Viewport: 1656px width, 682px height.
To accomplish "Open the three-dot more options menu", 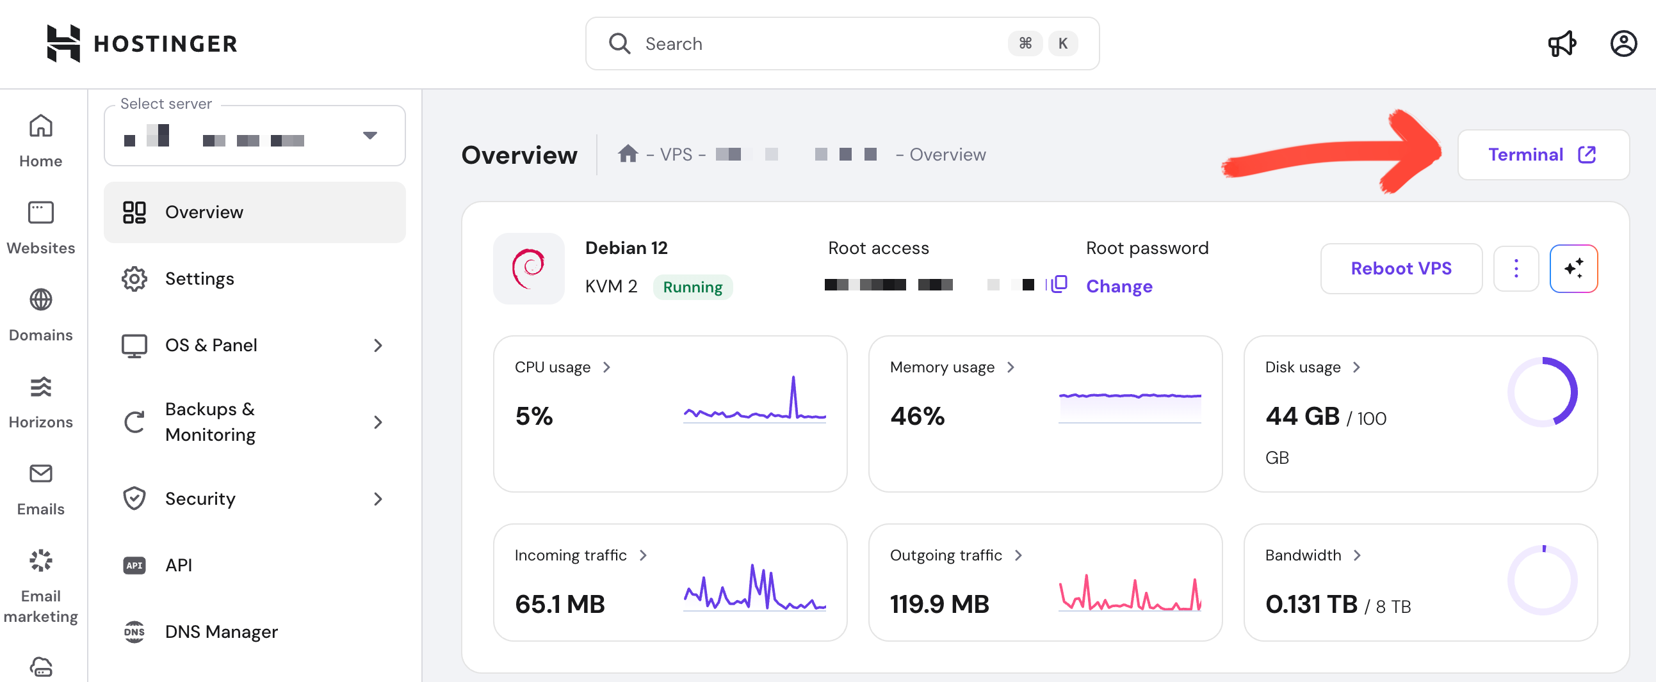I will point(1516,269).
